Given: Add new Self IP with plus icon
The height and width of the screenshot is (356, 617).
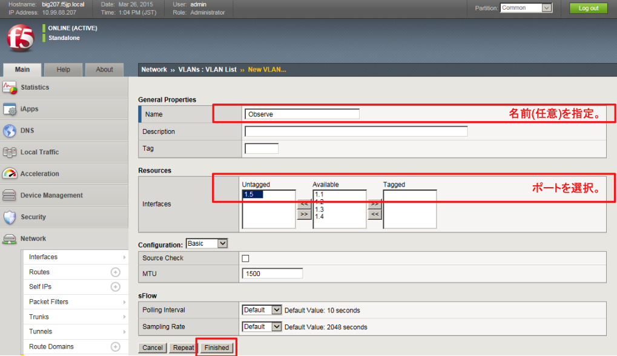Looking at the screenshot, I should click(x=115, y=287).
